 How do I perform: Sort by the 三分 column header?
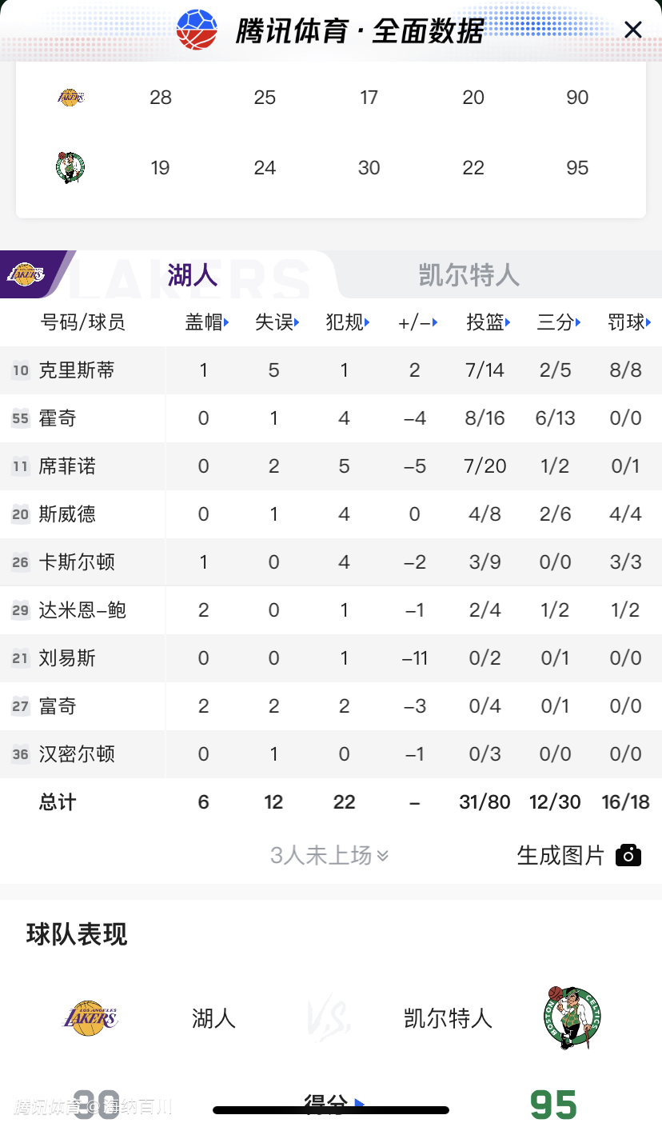pyautogui.click(x=558, y=322)
